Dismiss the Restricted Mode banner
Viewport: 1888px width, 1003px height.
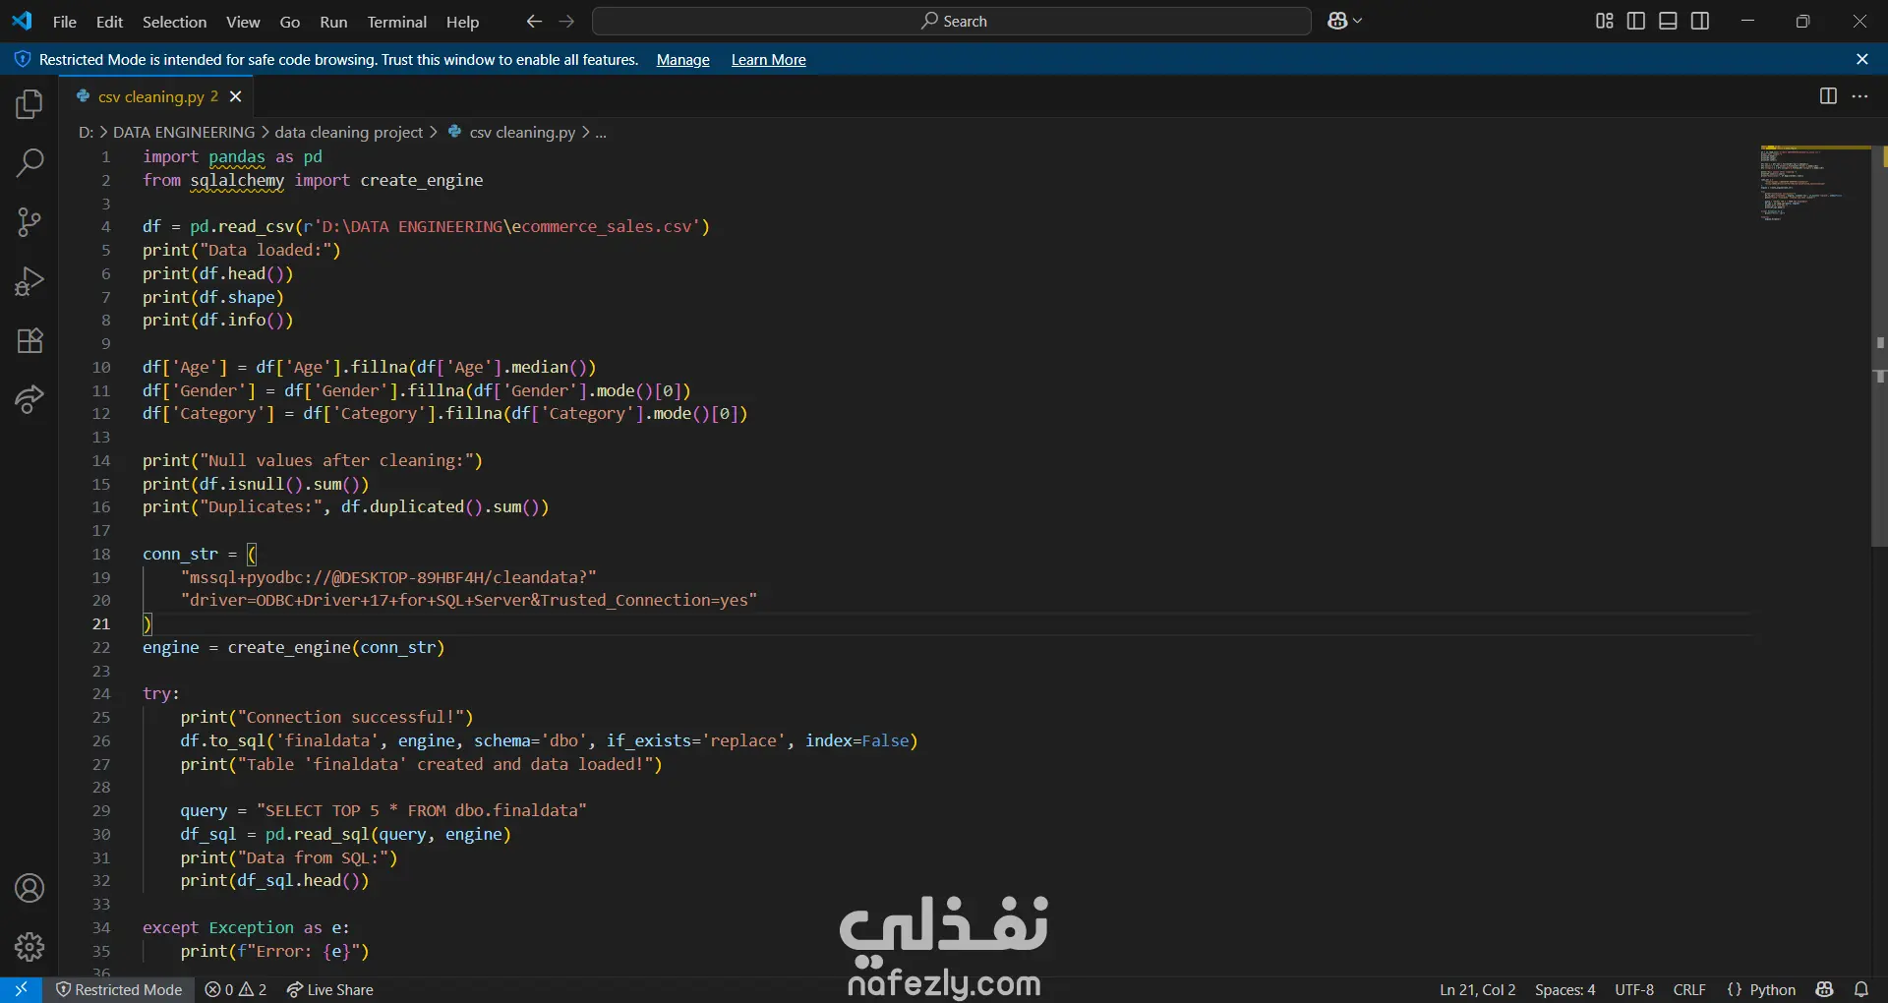[1862, 59]
